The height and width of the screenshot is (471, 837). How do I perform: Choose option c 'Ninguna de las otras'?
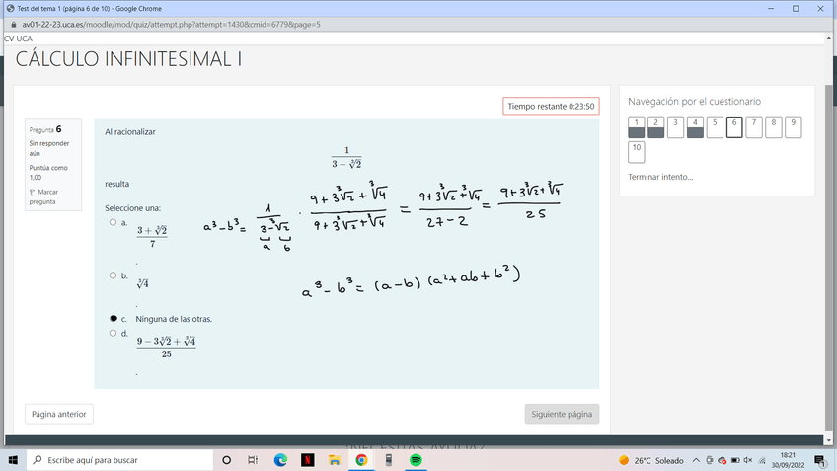(x=113, y=319)
